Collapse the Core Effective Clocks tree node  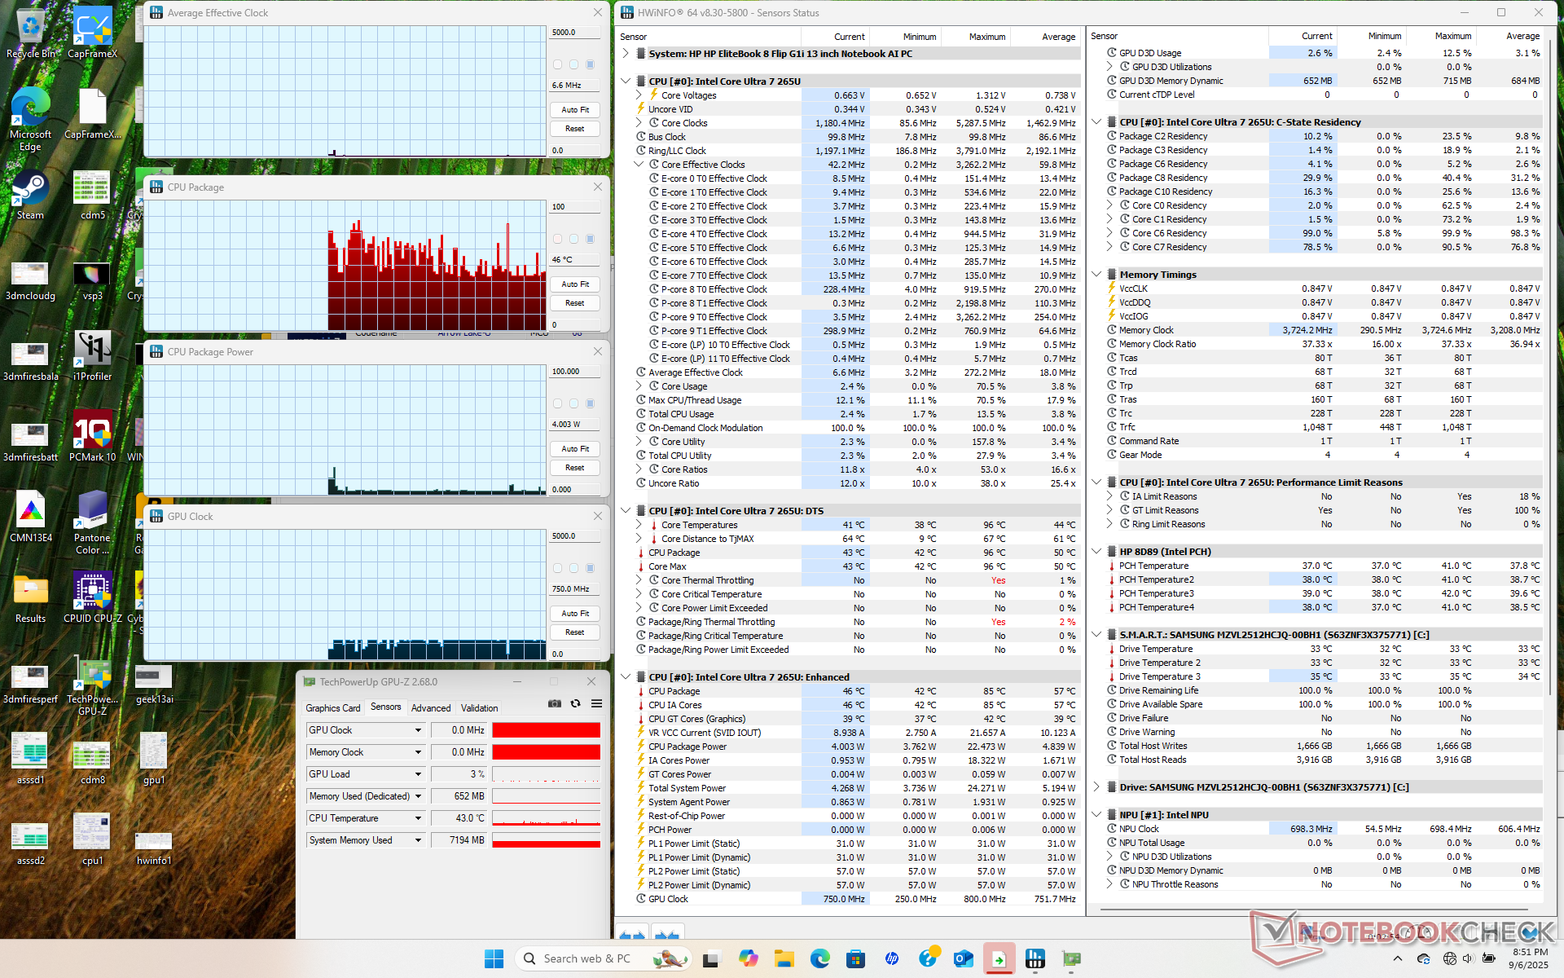tap(639, 165)
